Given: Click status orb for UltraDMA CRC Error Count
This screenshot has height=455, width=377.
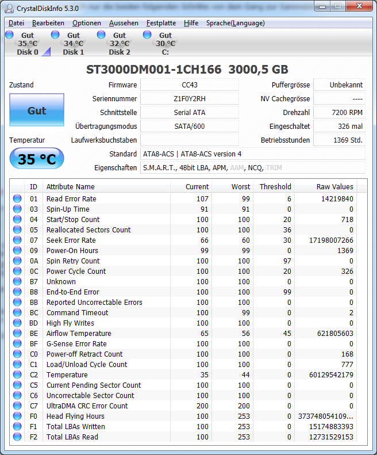Looking at the screenshot, I should point(17,406).
